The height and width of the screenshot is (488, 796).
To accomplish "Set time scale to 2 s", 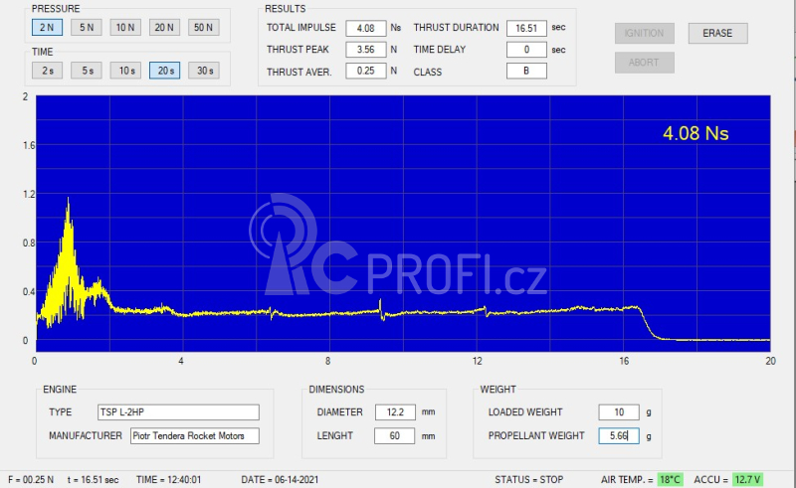I will [47, 71].
